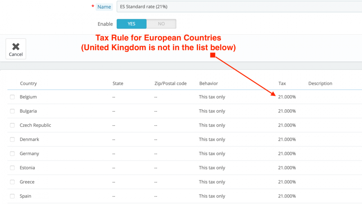This screenshot has width=362, height=204.
Task: Click the Name field label
Action: coord(104,7)
